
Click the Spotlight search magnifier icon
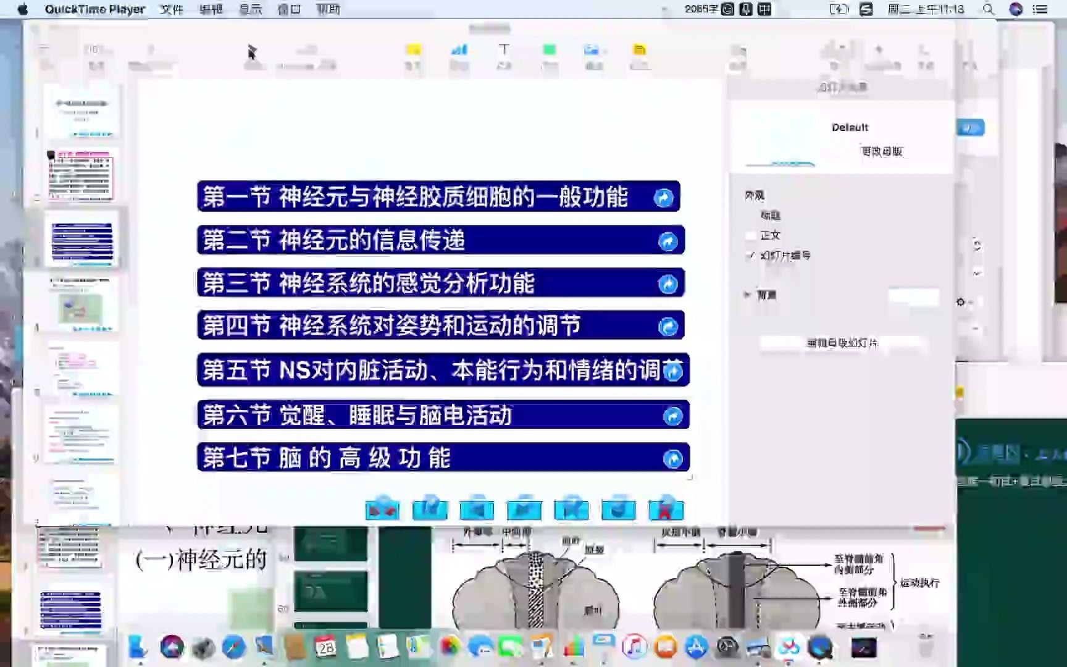tap(989, 9)
